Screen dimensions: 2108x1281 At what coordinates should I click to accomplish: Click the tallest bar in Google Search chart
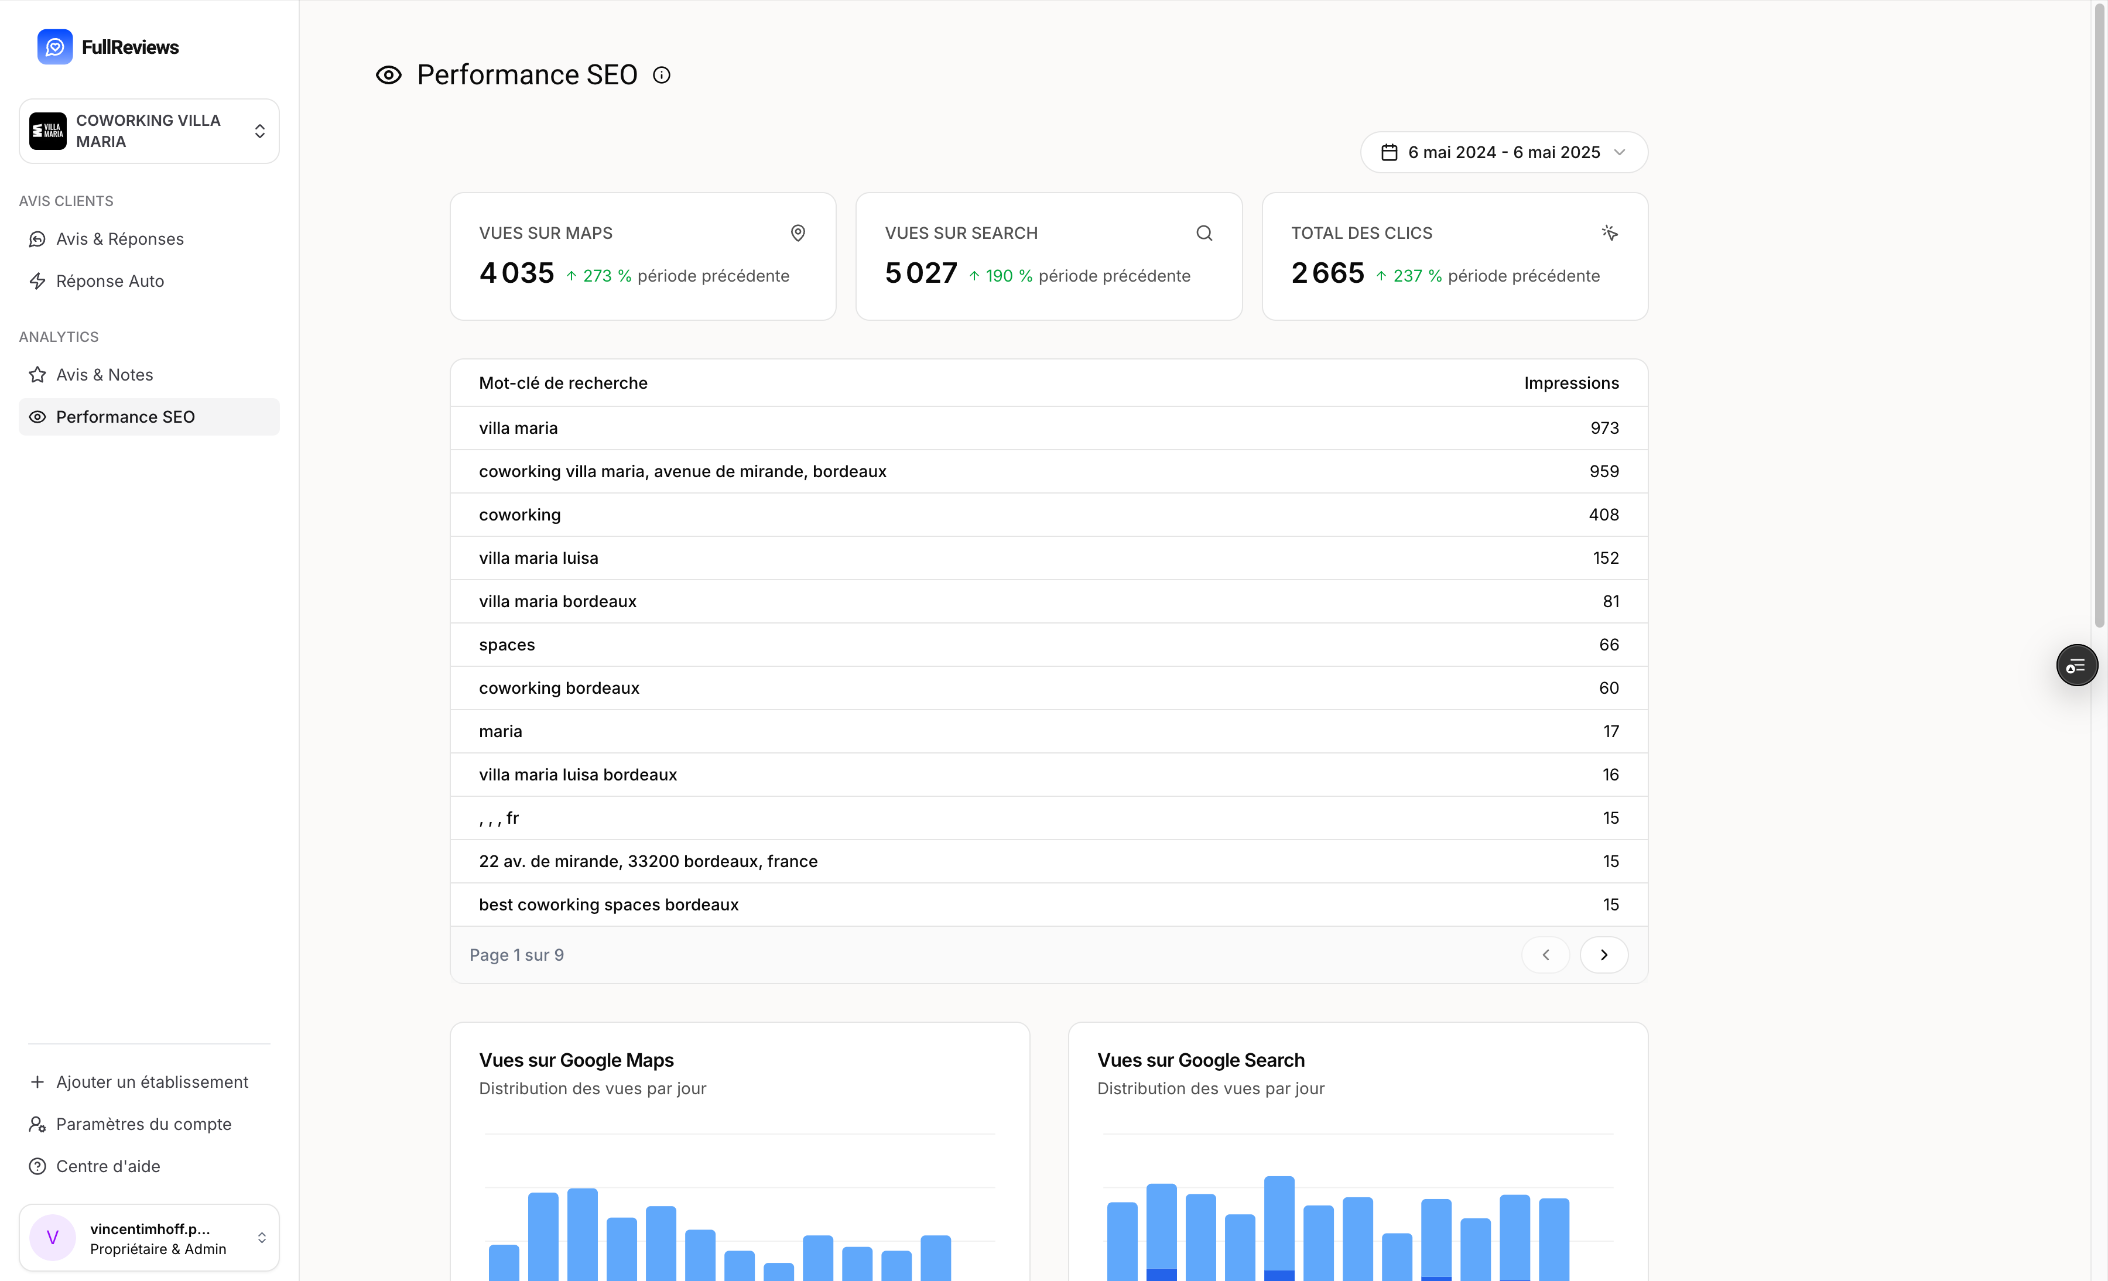tap(1279, 1228)
